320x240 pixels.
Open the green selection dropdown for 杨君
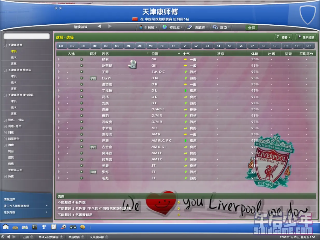pyautogui.click(x=82, y=59)
